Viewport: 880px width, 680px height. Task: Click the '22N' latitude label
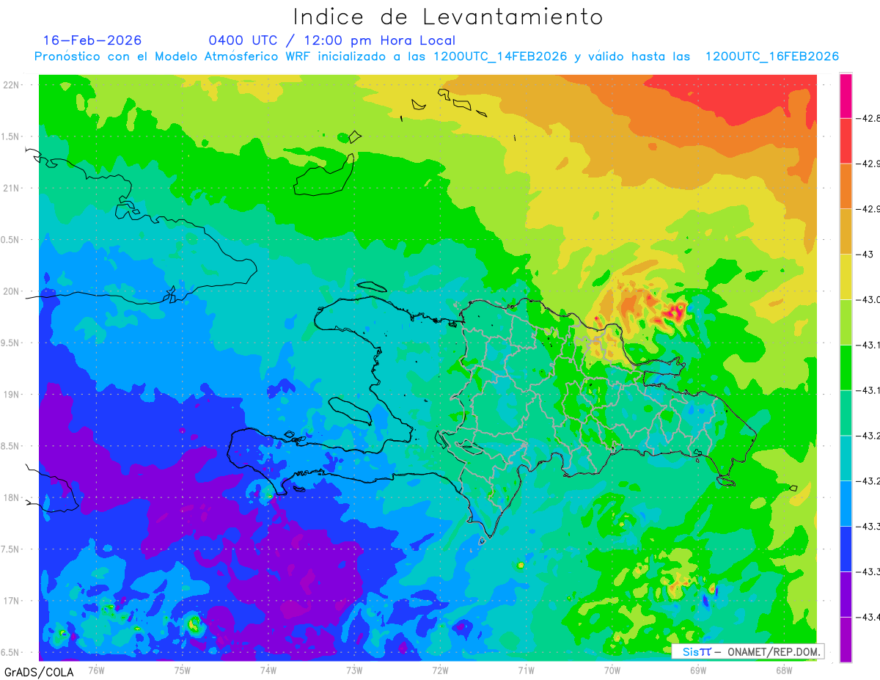click(12, 85)
